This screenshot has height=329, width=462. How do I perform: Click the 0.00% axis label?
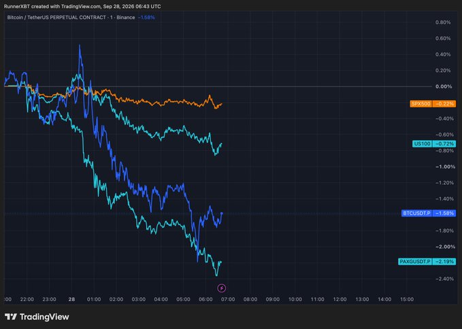(444, 86)
